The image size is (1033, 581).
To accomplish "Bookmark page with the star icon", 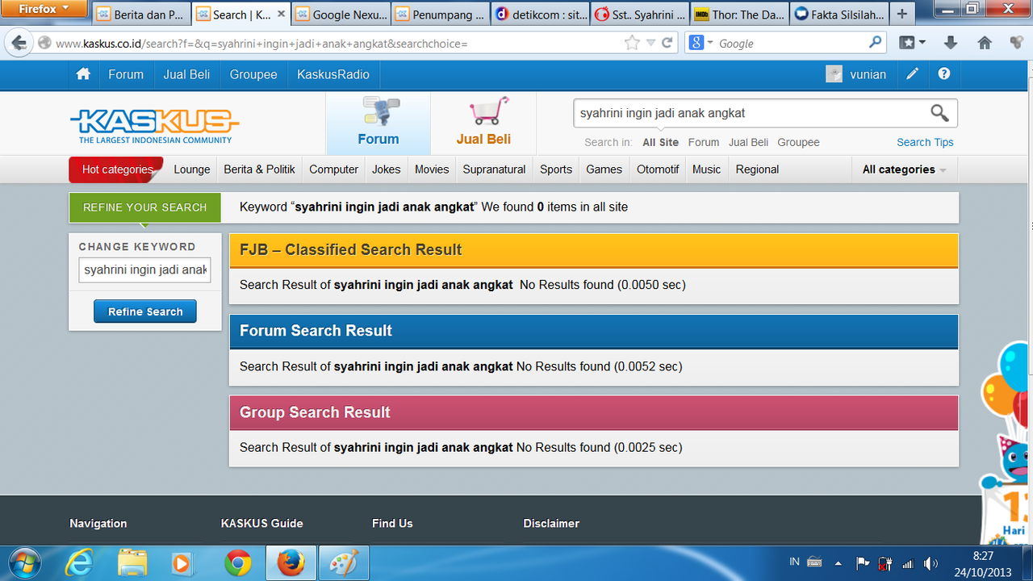I will point(632,44).
